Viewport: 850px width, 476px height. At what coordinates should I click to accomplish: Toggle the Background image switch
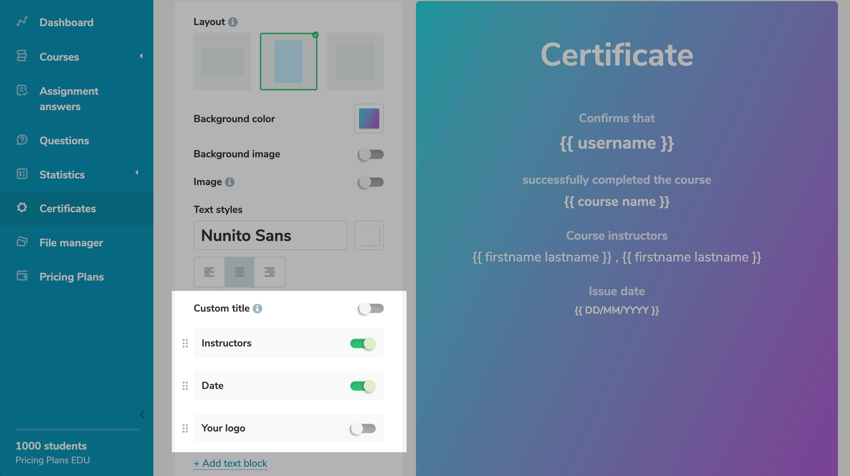pyautogui.click(x=370, y=154)
